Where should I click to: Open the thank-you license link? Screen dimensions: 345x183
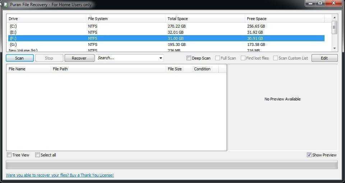tap(60, 175)
